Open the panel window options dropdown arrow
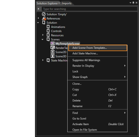 pyautogui.click(x=130, y=3)
